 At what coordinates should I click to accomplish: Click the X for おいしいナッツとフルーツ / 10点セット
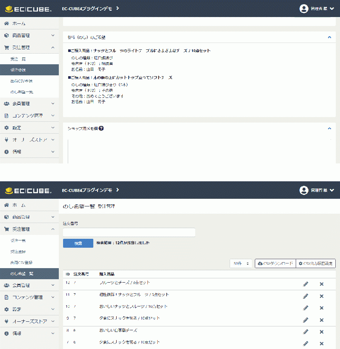click(322, 308)
